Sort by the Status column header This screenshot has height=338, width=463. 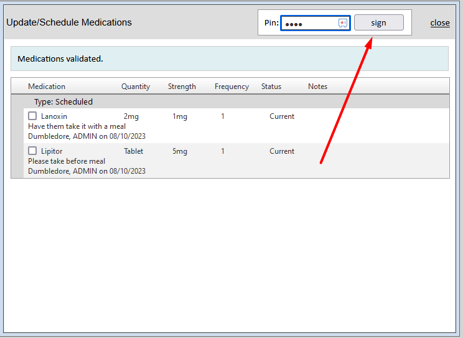271,87
